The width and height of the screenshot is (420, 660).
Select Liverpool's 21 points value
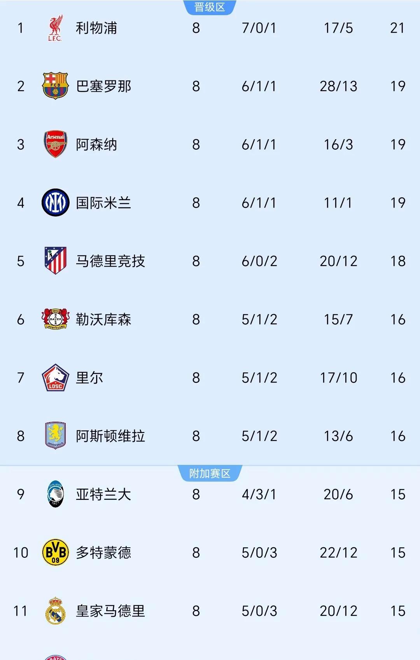(397, 28)
